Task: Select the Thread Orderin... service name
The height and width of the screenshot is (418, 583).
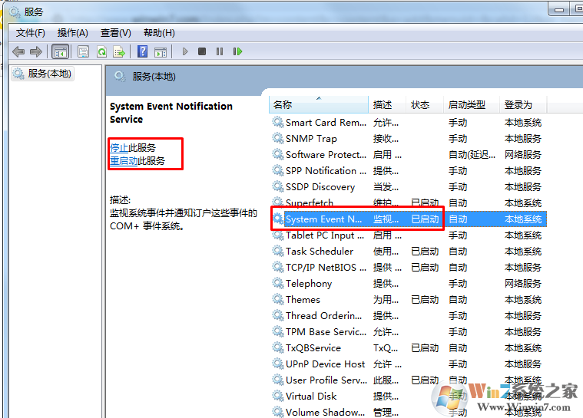Action: pyautogui.click(x=323, y=315)
